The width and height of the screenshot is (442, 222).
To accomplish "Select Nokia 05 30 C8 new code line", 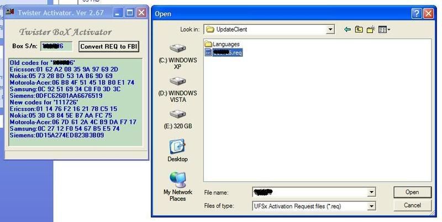I will click(61, 116).
